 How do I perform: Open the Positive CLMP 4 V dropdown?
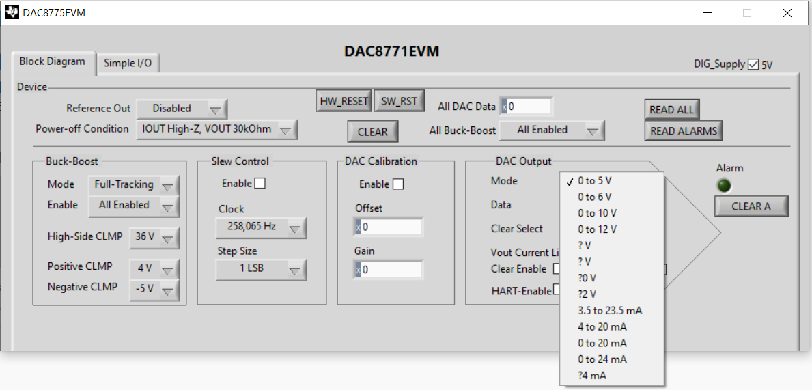point(154,268)
